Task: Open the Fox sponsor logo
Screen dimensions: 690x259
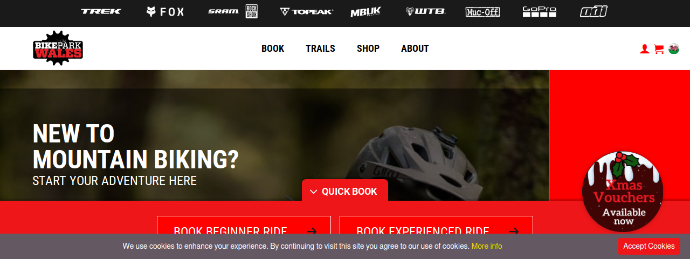Action: coord(165,11)
